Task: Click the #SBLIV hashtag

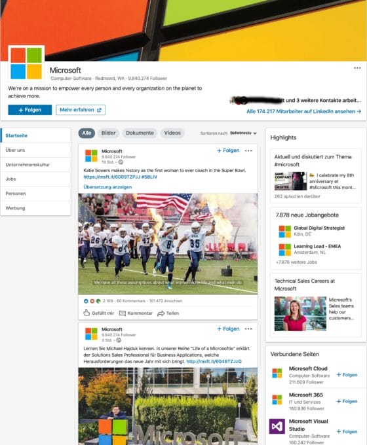Action: [149, 177]
